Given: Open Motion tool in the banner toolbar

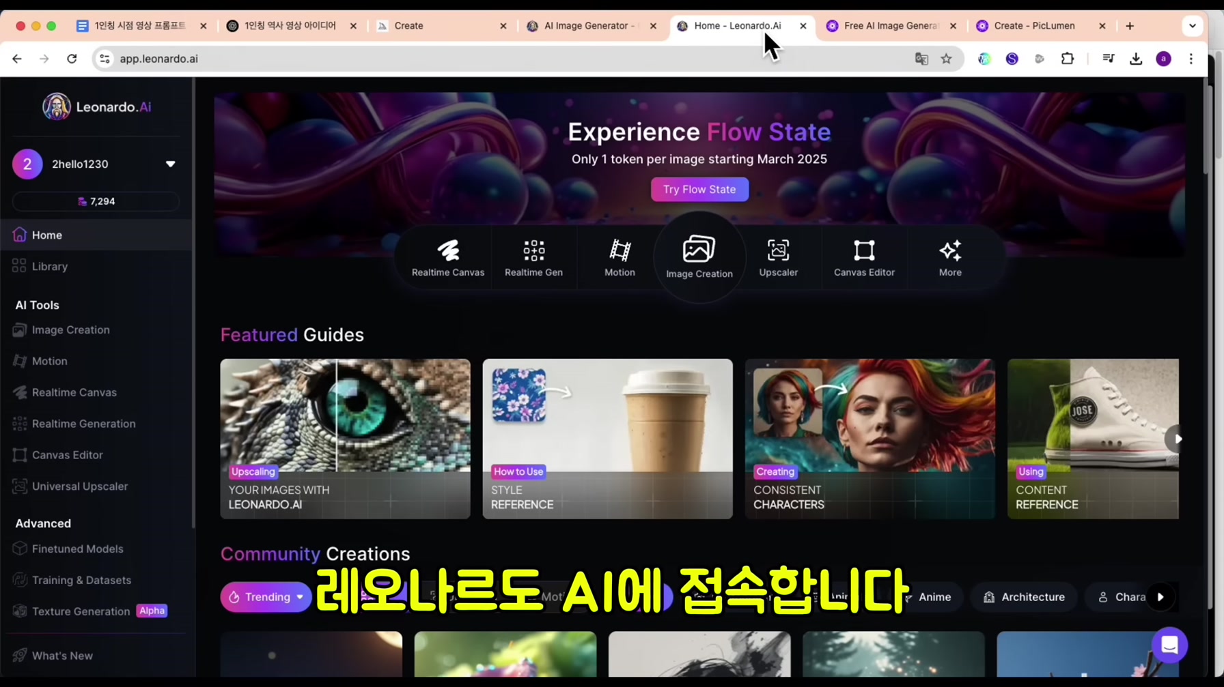Looking at the screenshot, I should [620, 258].
